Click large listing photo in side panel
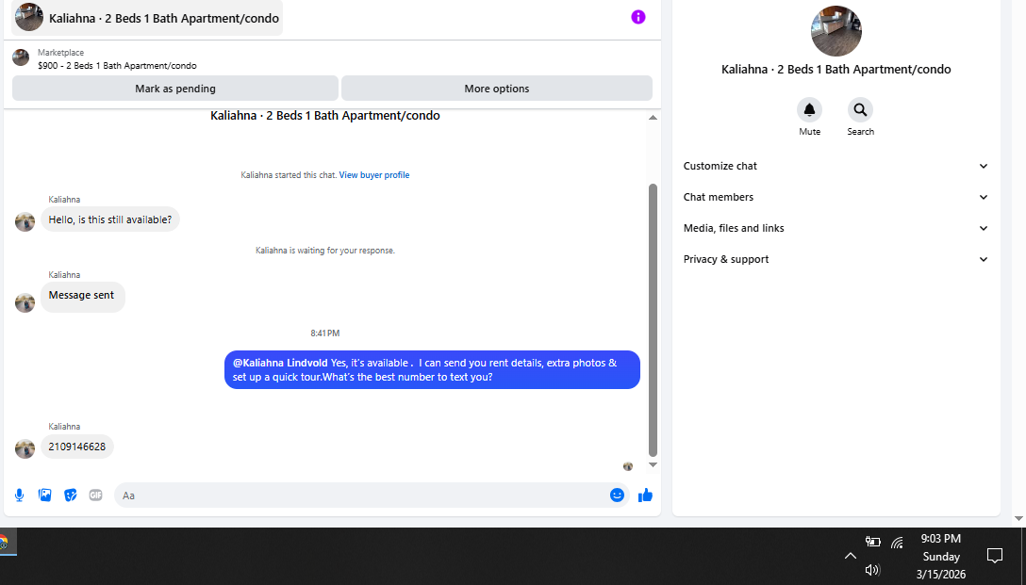The image size is (1026, 585). [836, 31]
